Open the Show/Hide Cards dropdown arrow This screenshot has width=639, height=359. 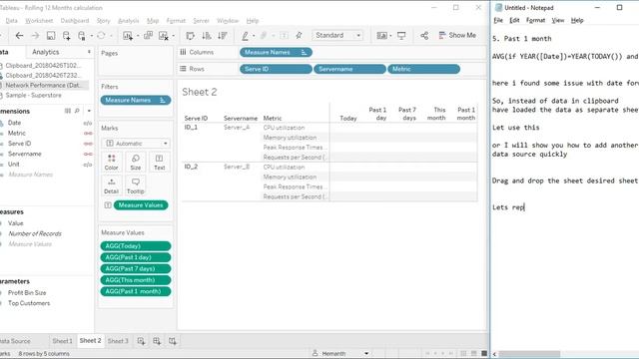390,36
